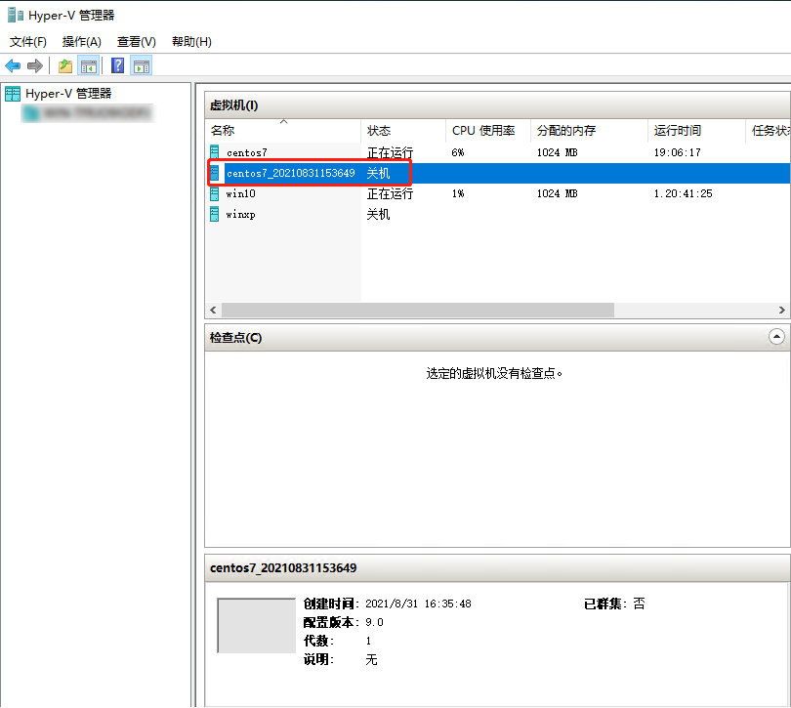Open the 帮助(H) menu
This screenshot has height=708, width=791.
pyautogui.click(x=191, y=41)
